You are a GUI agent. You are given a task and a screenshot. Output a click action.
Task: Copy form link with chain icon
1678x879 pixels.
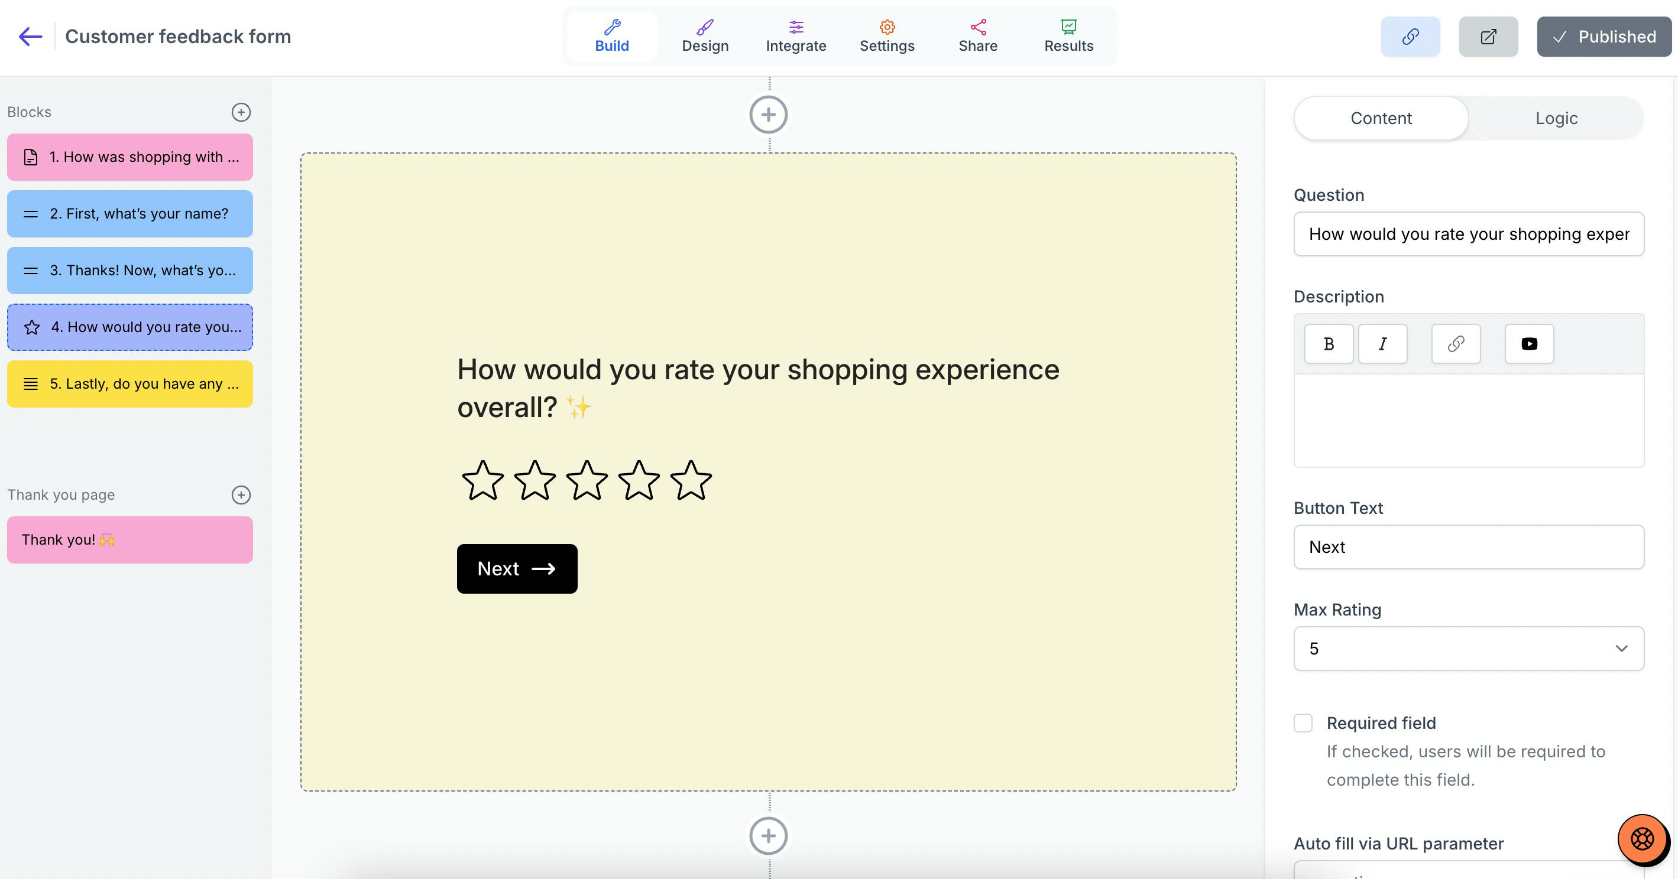pyautogui.click(x=1410, y=37)
